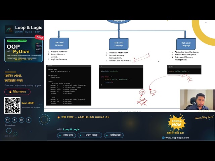Open the X social icon

tap(29, 120)
